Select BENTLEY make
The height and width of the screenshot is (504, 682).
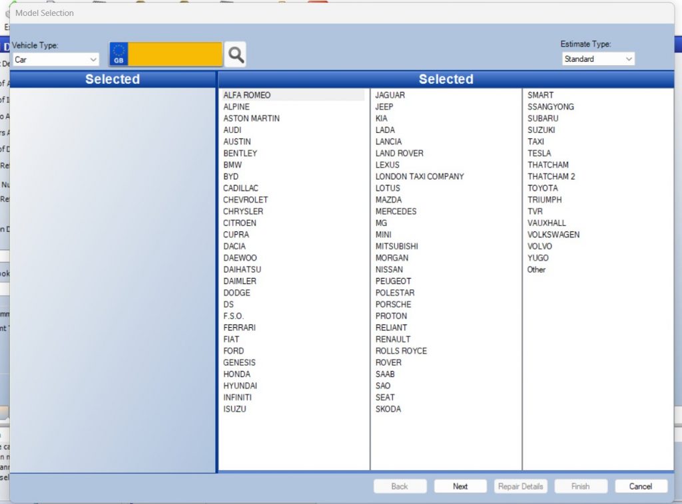240,153
